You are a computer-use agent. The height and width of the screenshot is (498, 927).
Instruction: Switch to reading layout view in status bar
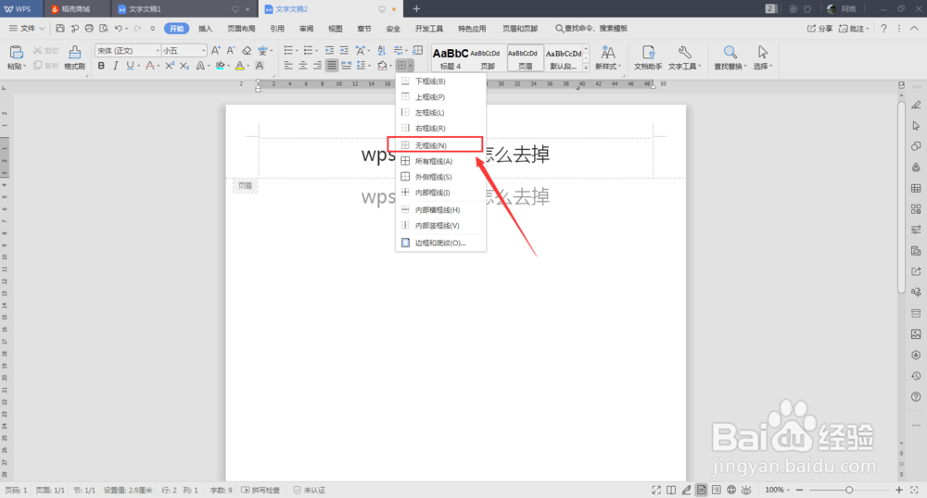pyautogui.click(x=671, y=490)
